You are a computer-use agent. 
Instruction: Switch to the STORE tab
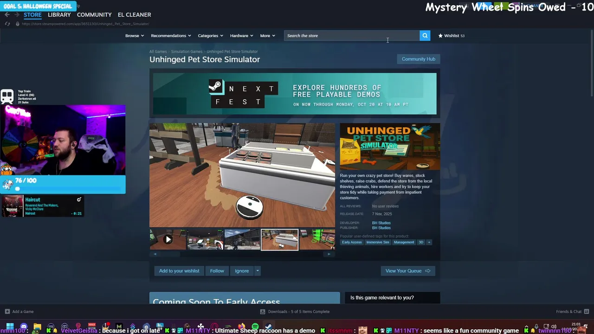(32, 15)
